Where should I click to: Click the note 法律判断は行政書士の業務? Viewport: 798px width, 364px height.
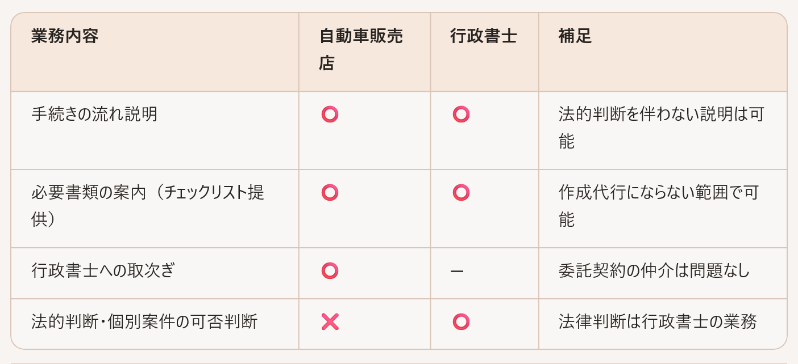[x=658, y=322]
